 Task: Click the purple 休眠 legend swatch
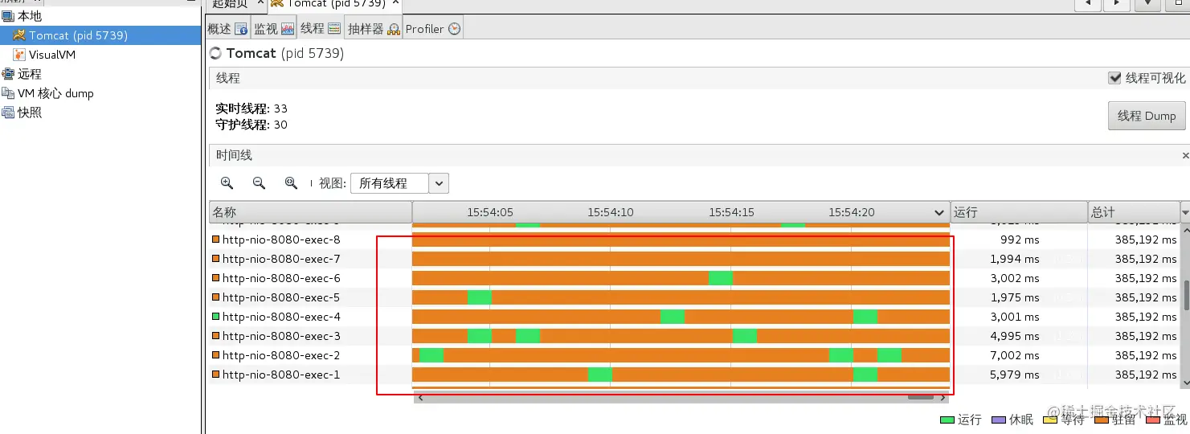click(x=999, y=420)
